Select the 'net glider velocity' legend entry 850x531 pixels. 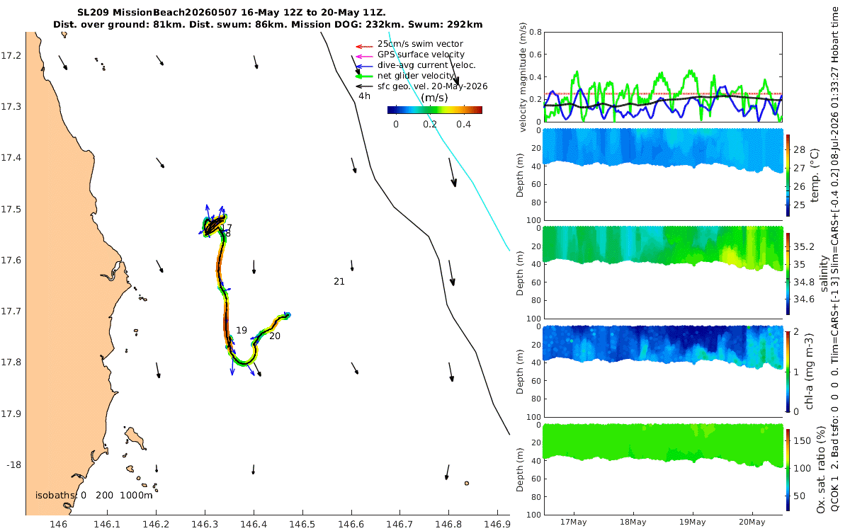point(416,76)
